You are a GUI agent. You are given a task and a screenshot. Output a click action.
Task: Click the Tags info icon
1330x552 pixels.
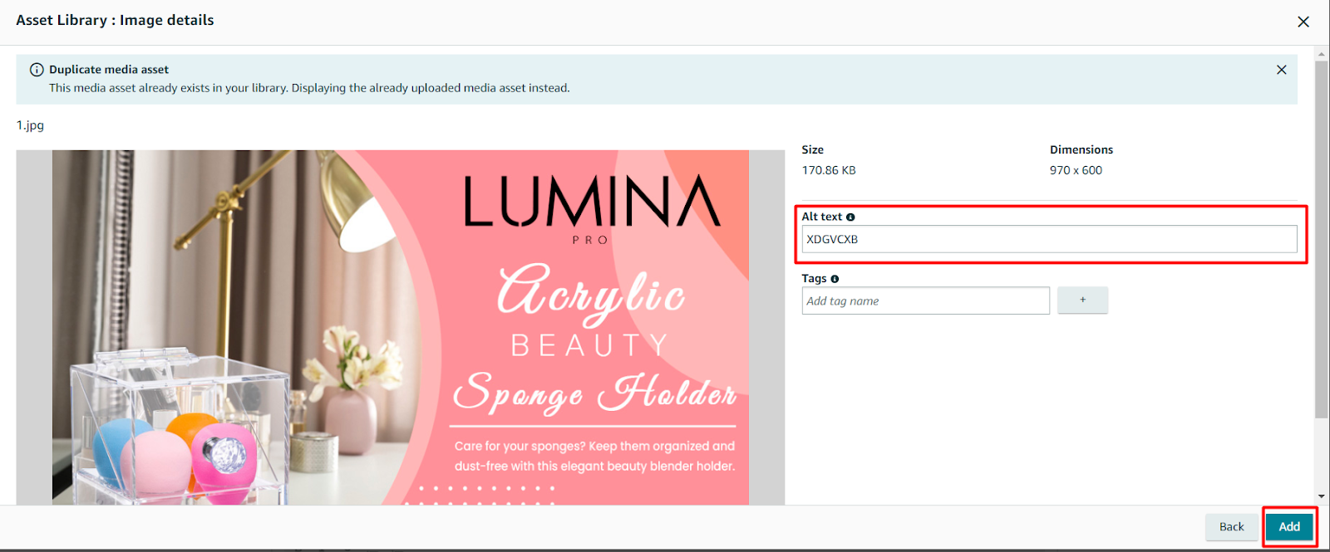[x=835, y=279]
